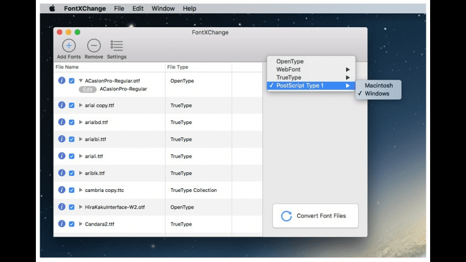Viewport: 466px width, 262px height.
Task: Uncheck the arial copy.ttf checkbox
Action: (72, 105)
